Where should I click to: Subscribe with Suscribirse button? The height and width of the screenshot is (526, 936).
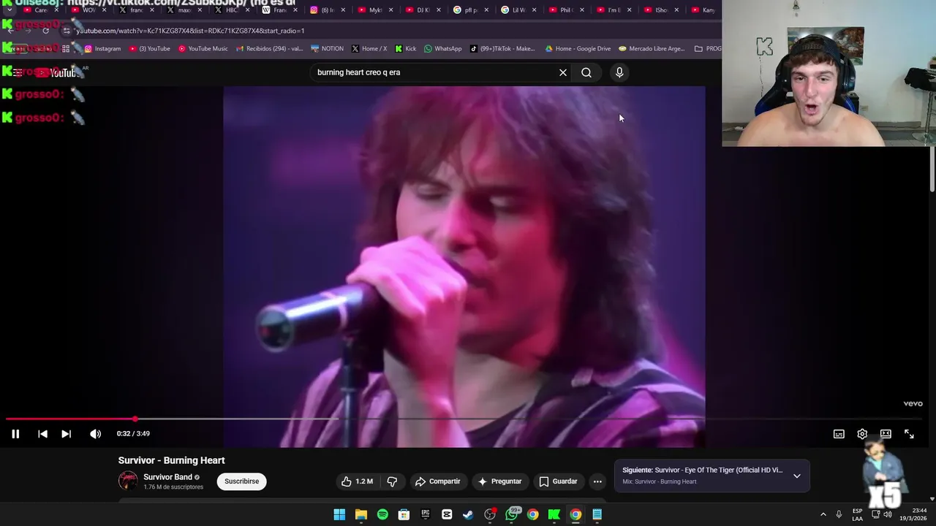pyautogui.click(x=241, y=481)
